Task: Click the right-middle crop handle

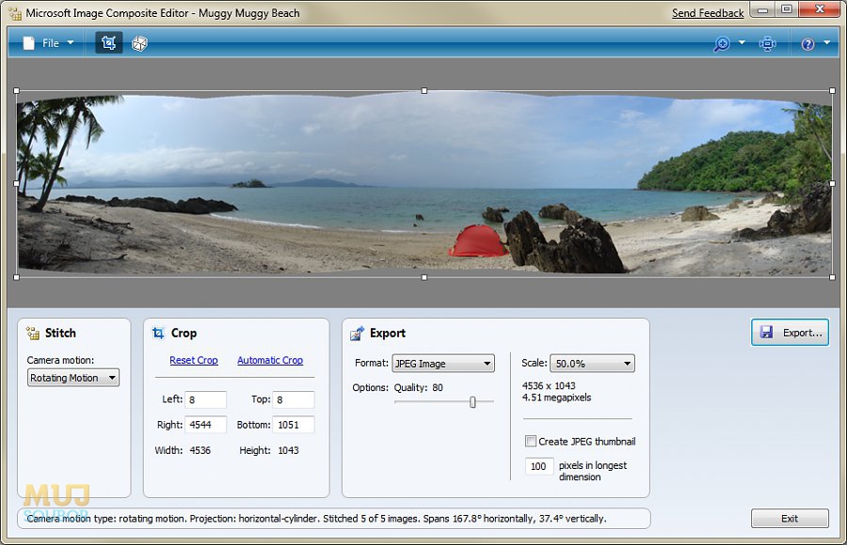Action: pos(832,183)
